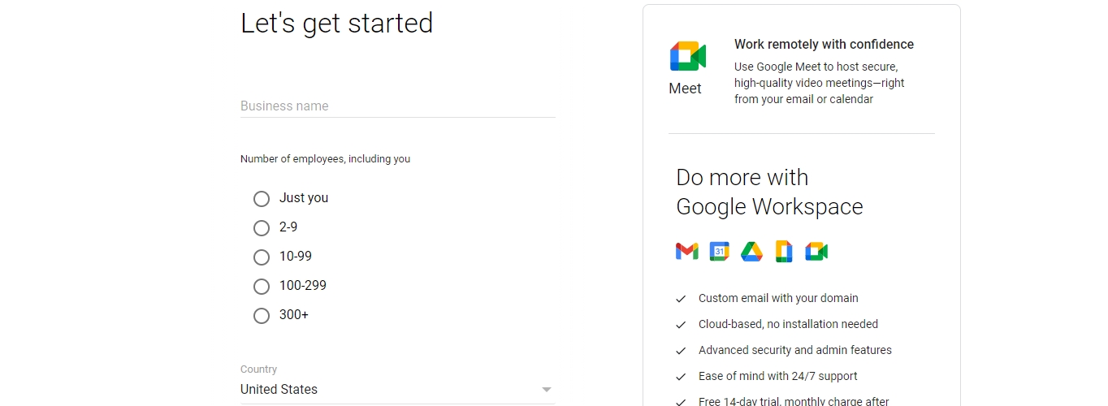Click the Google Drive triangle icon
The height and width of the screenshot is (406, 1108).
click(751, 252)
